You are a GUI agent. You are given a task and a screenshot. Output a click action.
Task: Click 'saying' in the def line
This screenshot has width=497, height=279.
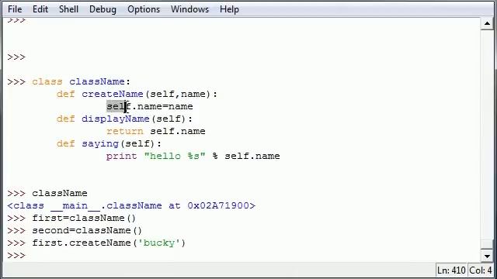pyautogui.click(x=100, y=144)
